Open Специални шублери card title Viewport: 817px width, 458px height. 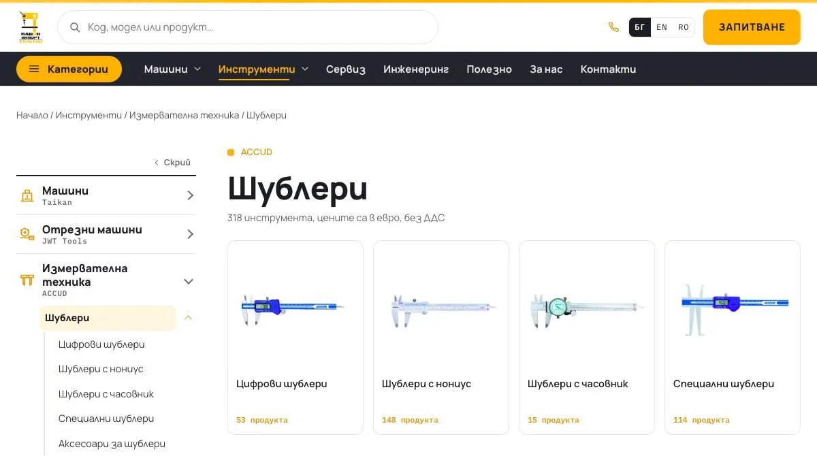click(723, 384)
